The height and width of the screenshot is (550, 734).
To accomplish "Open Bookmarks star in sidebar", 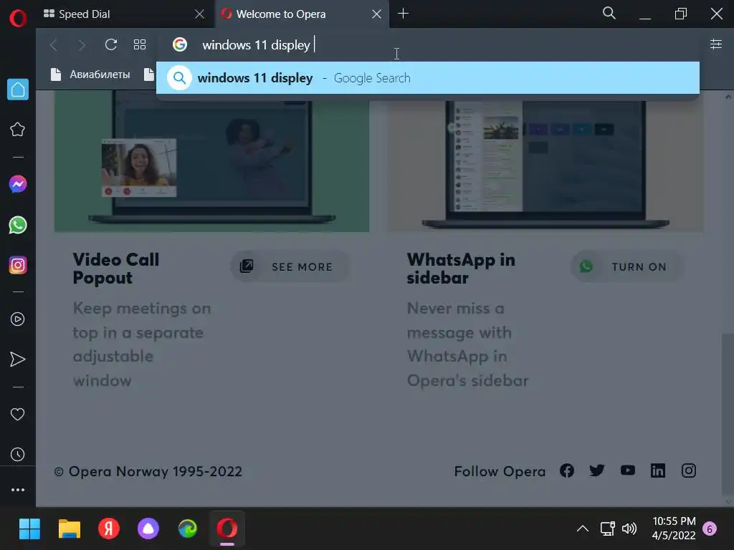I will [18, 130].
